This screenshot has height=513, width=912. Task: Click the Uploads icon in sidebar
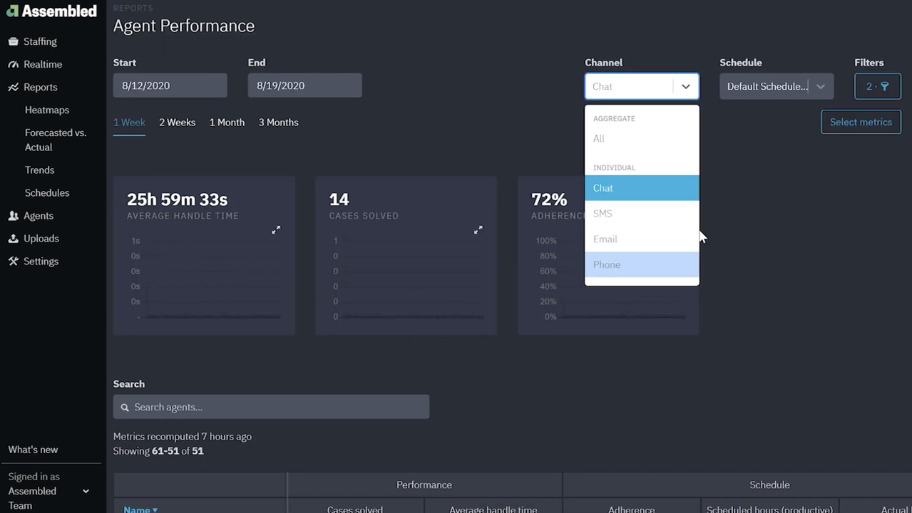point(13,238)
